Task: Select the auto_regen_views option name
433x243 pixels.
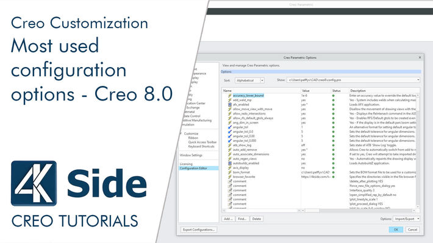Action: coord(245,159)
